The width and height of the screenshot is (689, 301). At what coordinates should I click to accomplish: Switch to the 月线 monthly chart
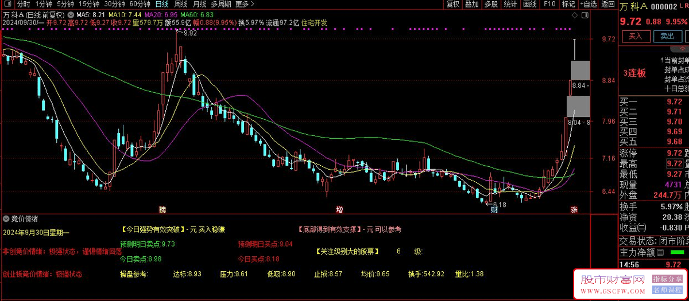[x=200, y=4]
